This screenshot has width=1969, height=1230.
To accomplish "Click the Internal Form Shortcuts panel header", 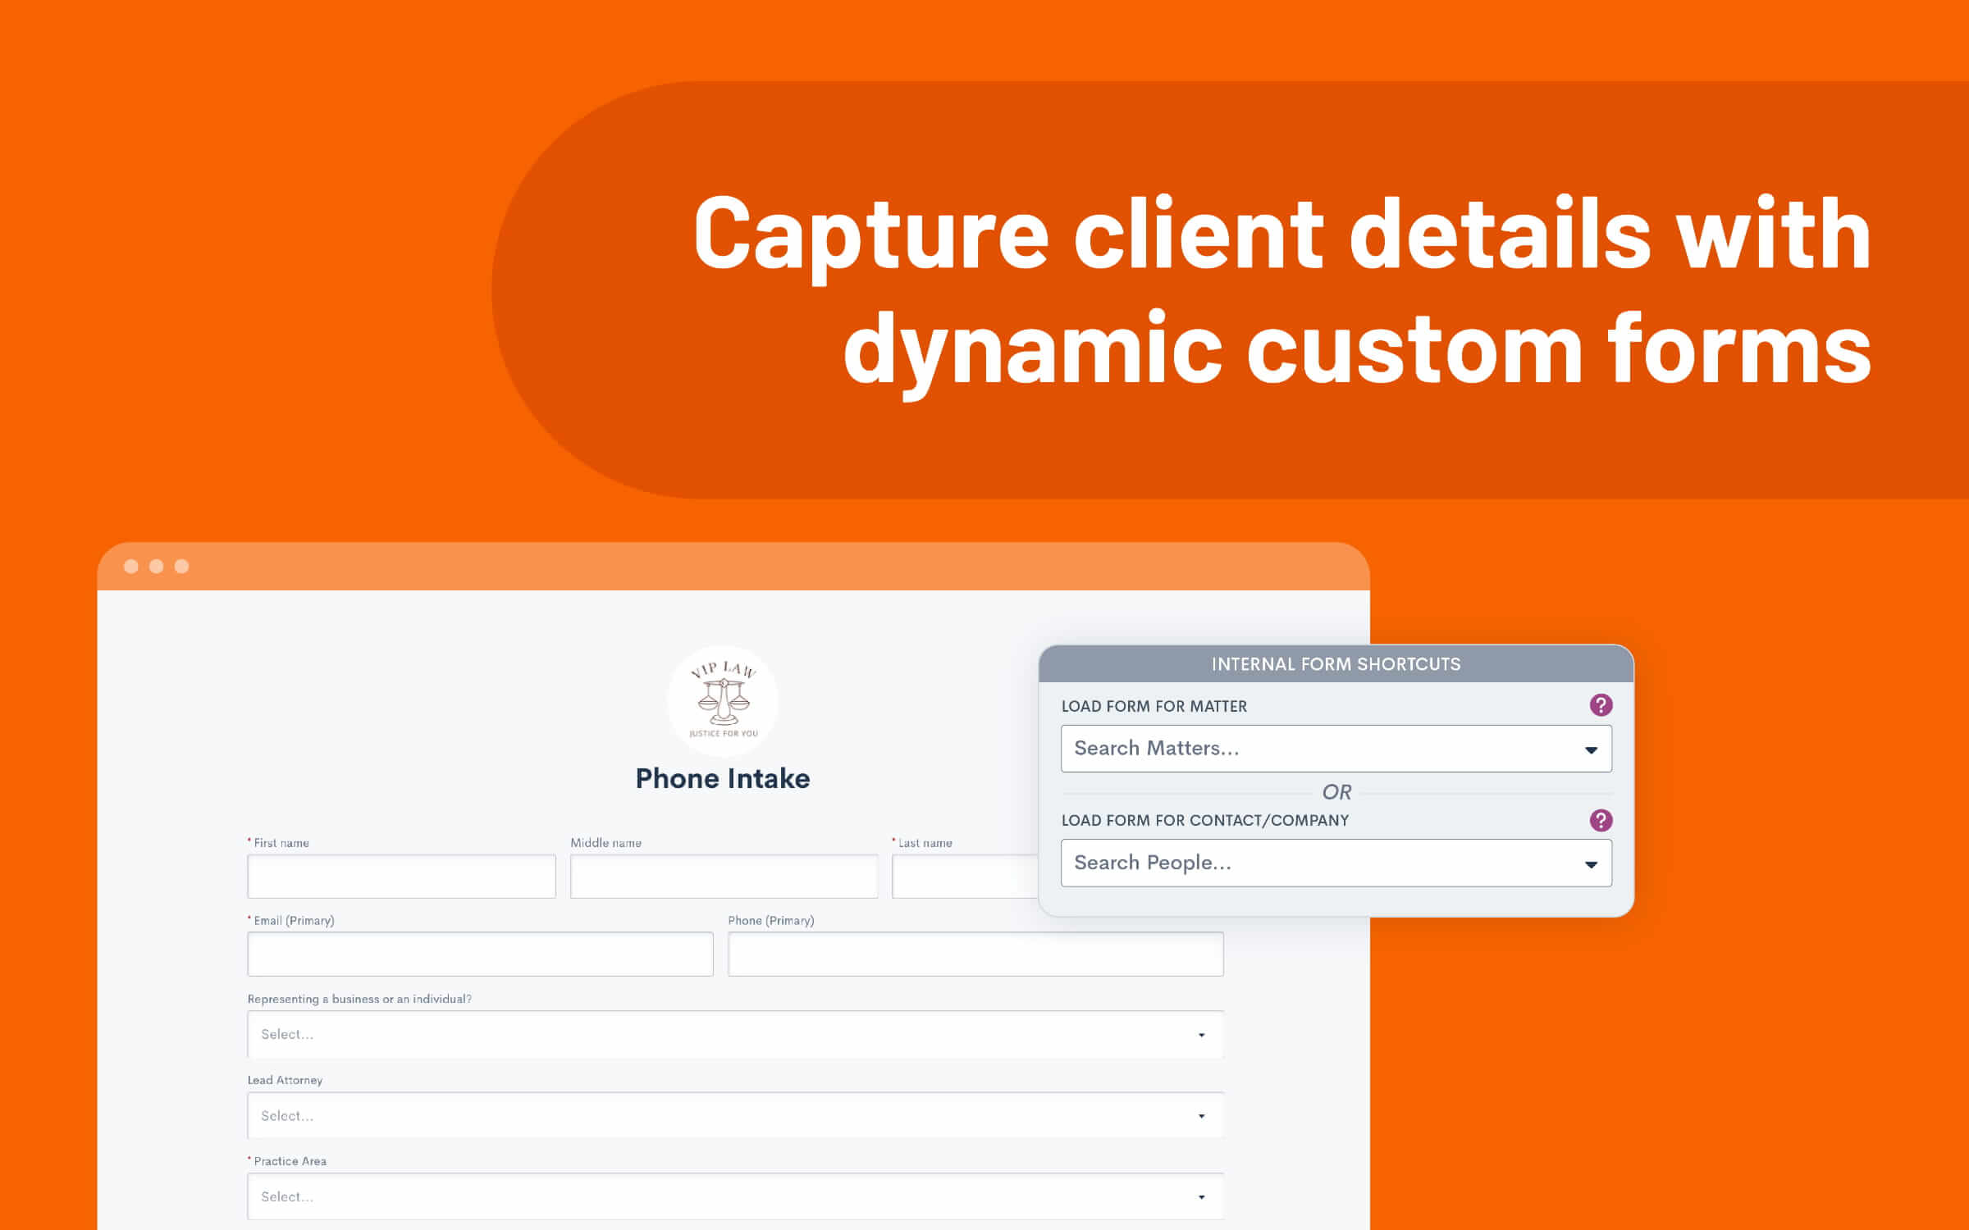I will tap(1336, 664).
